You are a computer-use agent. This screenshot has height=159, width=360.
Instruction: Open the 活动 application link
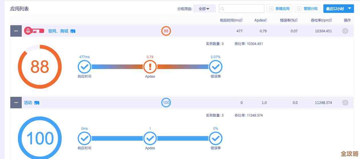click(x=28, y=103)
